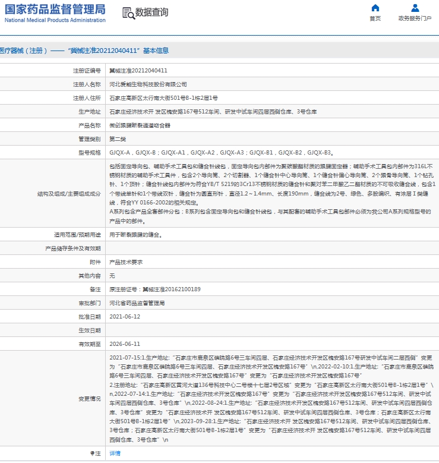Click the 适用范围/预期用途 row label

pos(77,235)
